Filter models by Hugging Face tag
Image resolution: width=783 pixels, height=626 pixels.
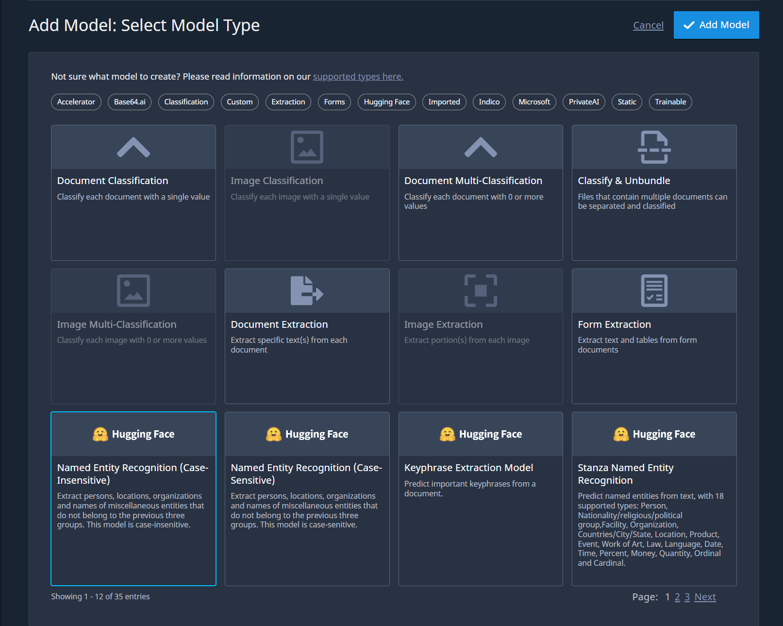point(387,102)
